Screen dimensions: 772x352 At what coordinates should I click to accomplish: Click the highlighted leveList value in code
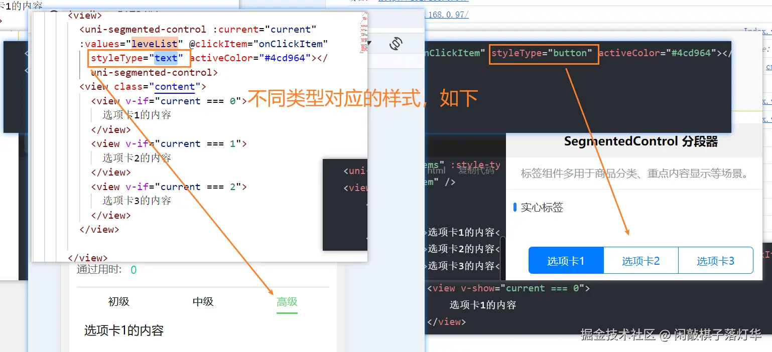tap(155, 44)
